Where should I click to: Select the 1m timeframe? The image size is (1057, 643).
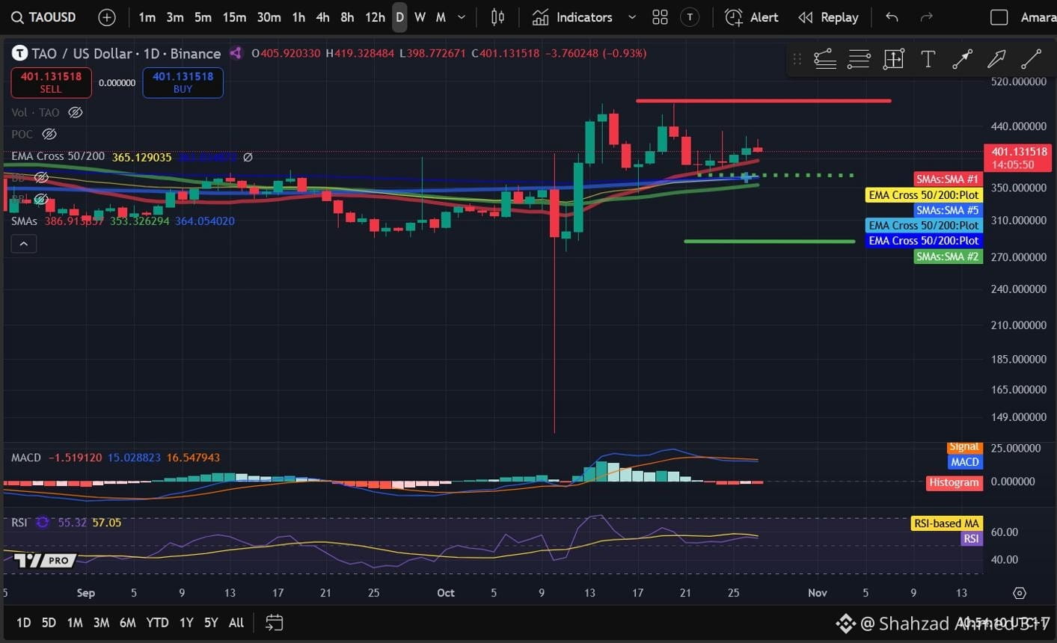click(147, 17)
